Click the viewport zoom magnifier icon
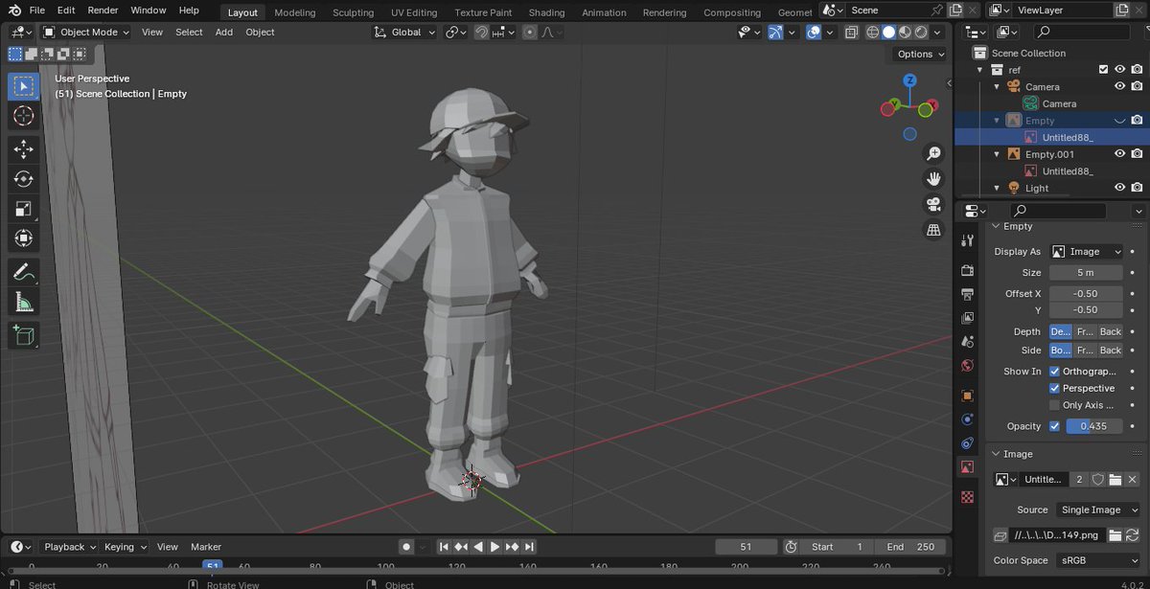 tap(933, 153)
